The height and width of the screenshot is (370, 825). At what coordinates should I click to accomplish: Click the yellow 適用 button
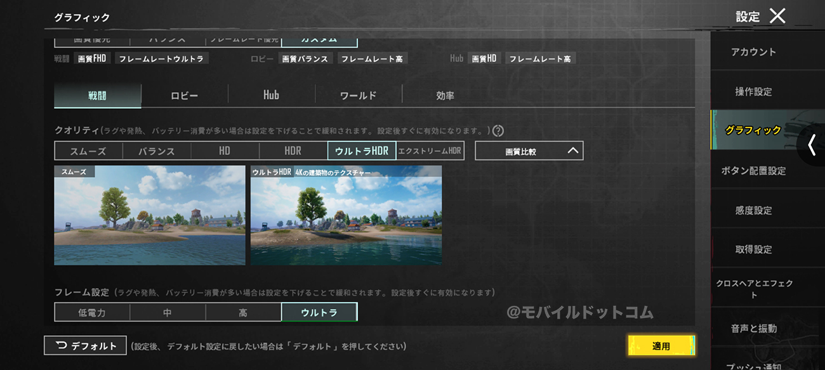pyautogui.click(x=661, y=346)
